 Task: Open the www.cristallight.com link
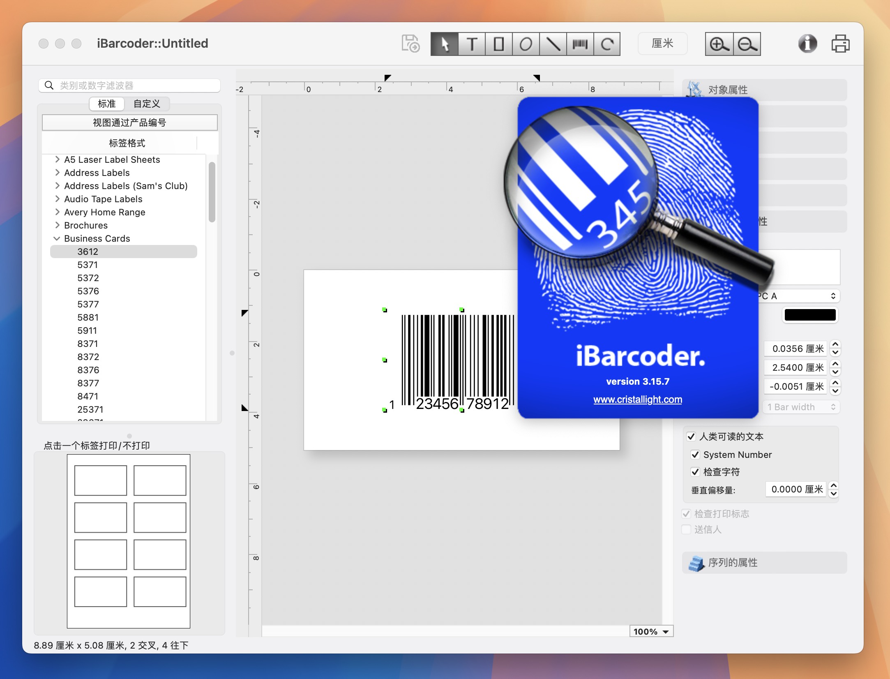pos(637,400)
